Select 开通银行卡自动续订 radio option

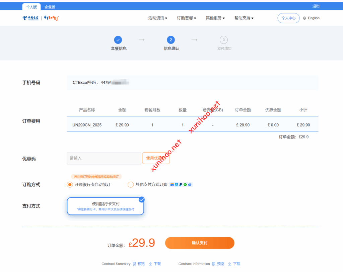click(70, 185)
